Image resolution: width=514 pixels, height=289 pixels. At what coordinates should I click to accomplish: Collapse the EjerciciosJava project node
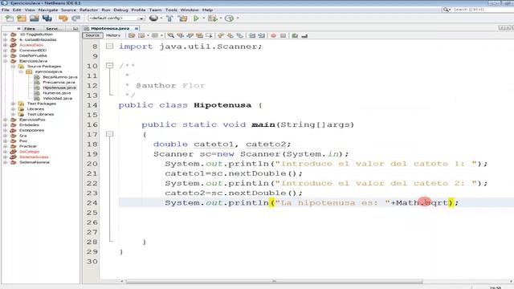point(6,61)
